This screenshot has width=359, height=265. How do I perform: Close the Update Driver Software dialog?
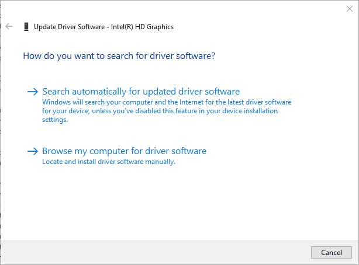pos(350,9)
